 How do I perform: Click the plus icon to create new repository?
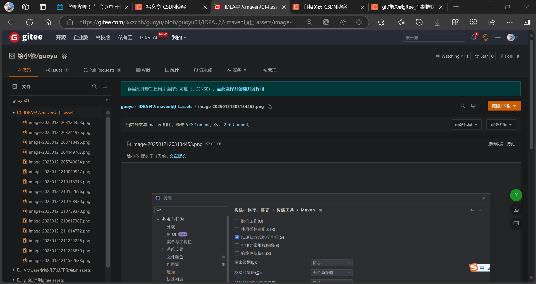tap(498, 37)
